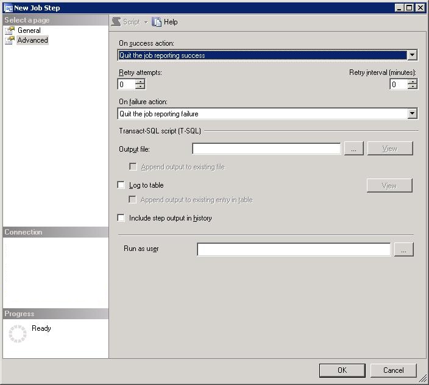Decrease the Retry attempts value
Viewport: 429px width, 385px height.
(140, 87)
